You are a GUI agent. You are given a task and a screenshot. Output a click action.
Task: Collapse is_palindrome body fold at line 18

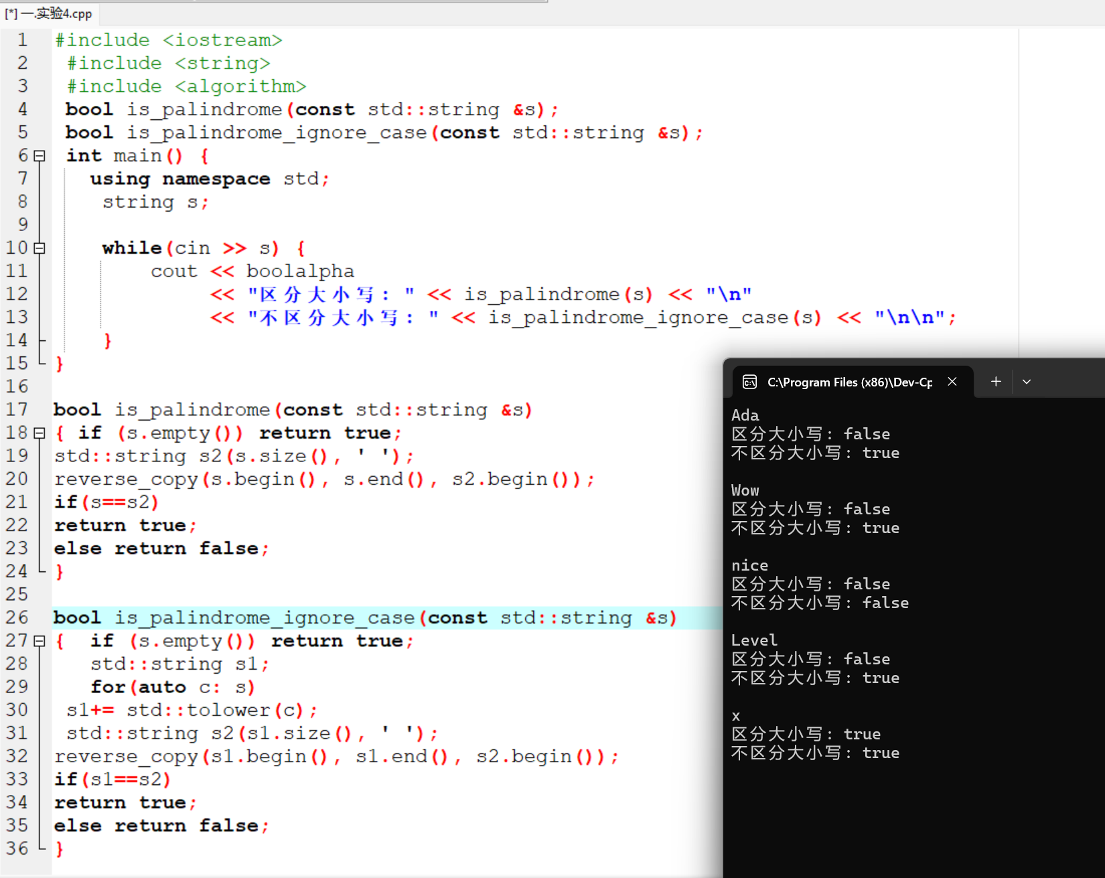click(x=40, y=433)
